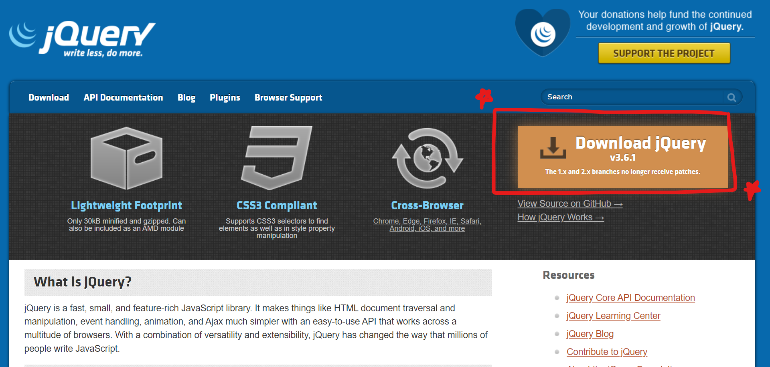Click 'Only 30kB minified and gzipped' text

(126, 224)
